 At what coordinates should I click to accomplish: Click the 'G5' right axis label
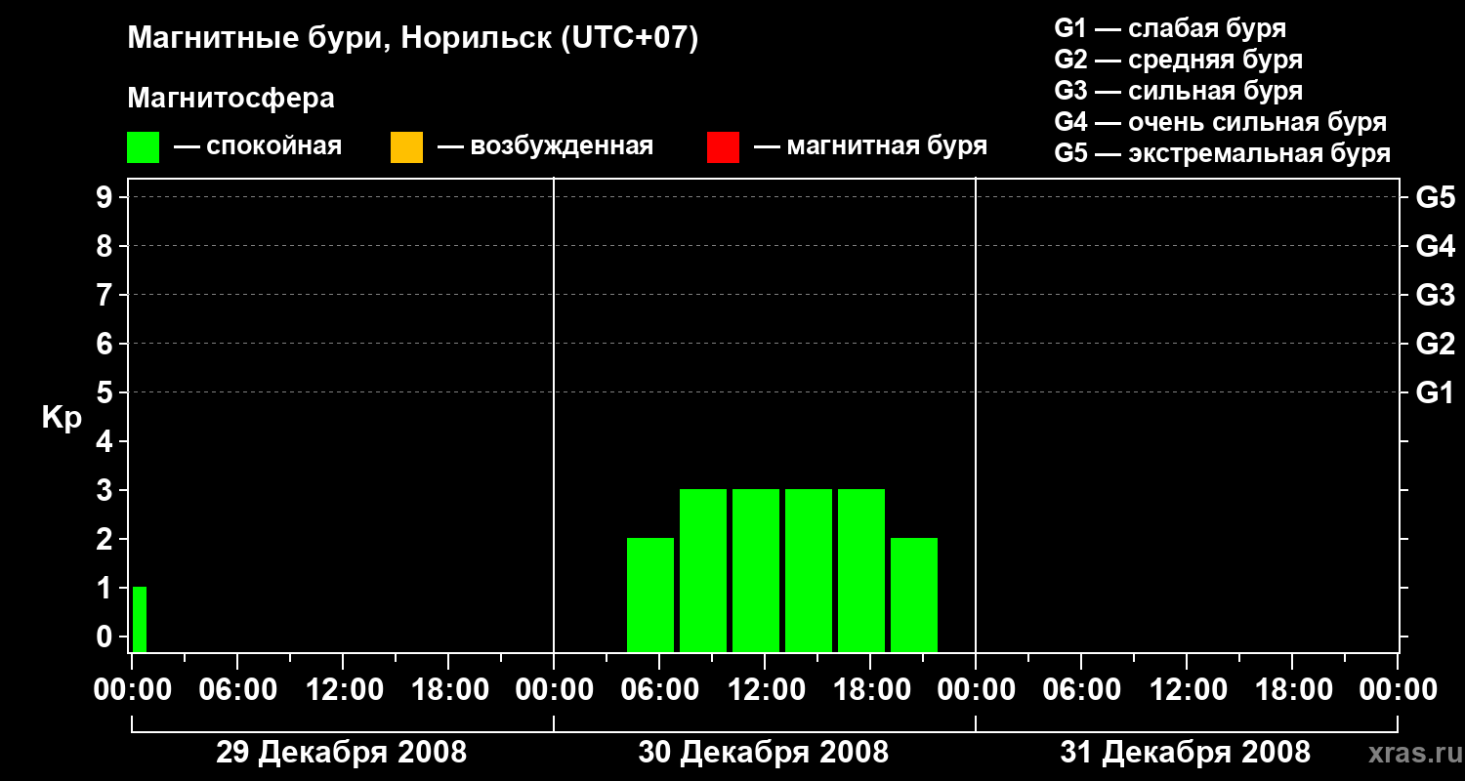[x=1436, y=198]
